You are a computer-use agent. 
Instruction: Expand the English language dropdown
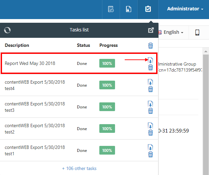coord(171,32)
